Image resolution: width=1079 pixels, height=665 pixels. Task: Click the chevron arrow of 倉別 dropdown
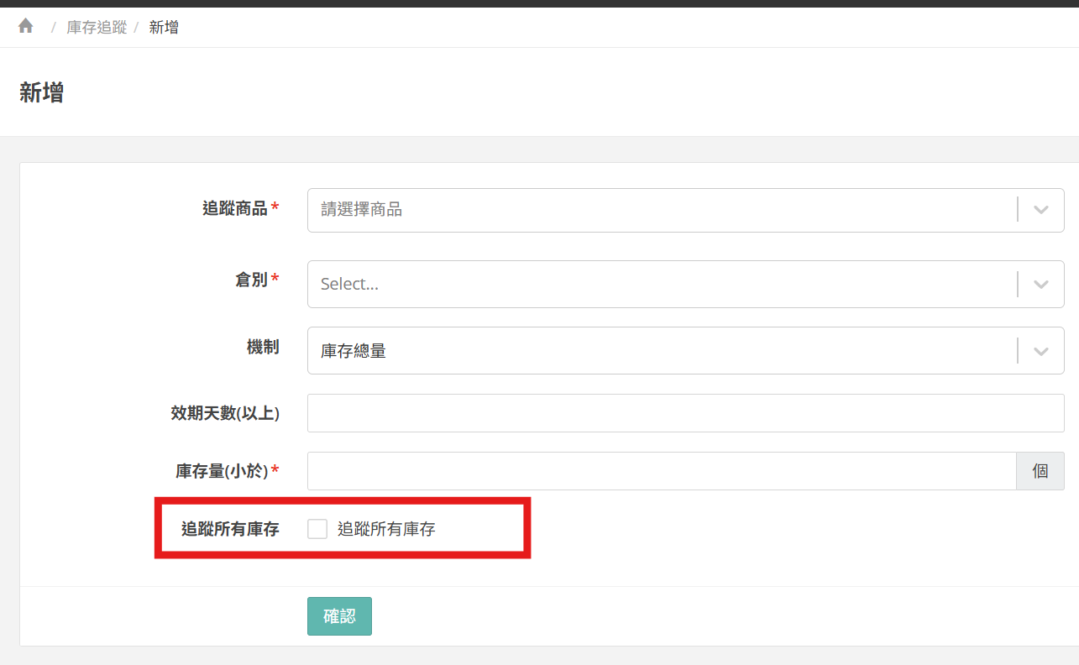coord(1041,284)
